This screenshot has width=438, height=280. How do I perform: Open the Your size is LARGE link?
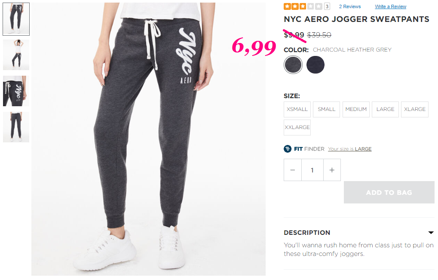350,149
